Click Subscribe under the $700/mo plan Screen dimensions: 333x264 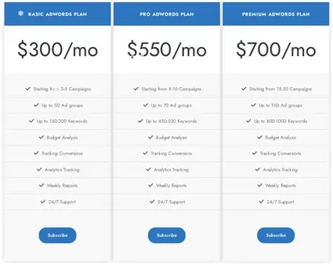point(276,235)
